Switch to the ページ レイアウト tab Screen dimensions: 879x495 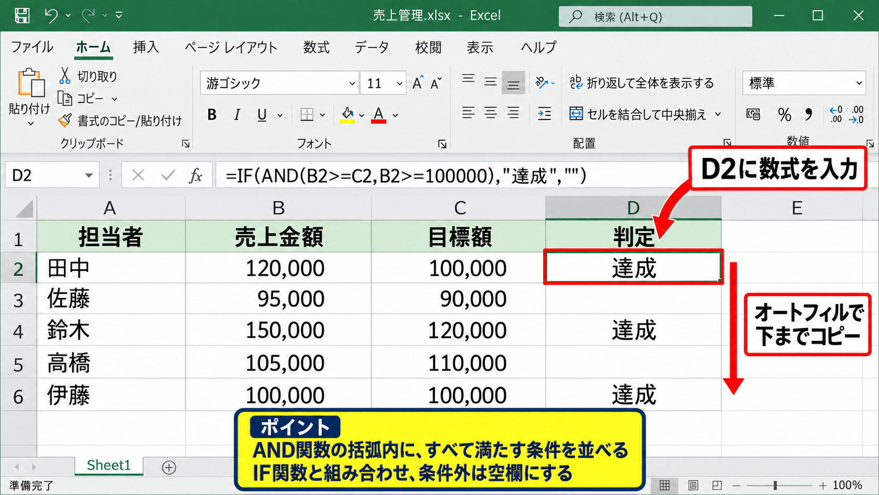click(x=231, y=47)
